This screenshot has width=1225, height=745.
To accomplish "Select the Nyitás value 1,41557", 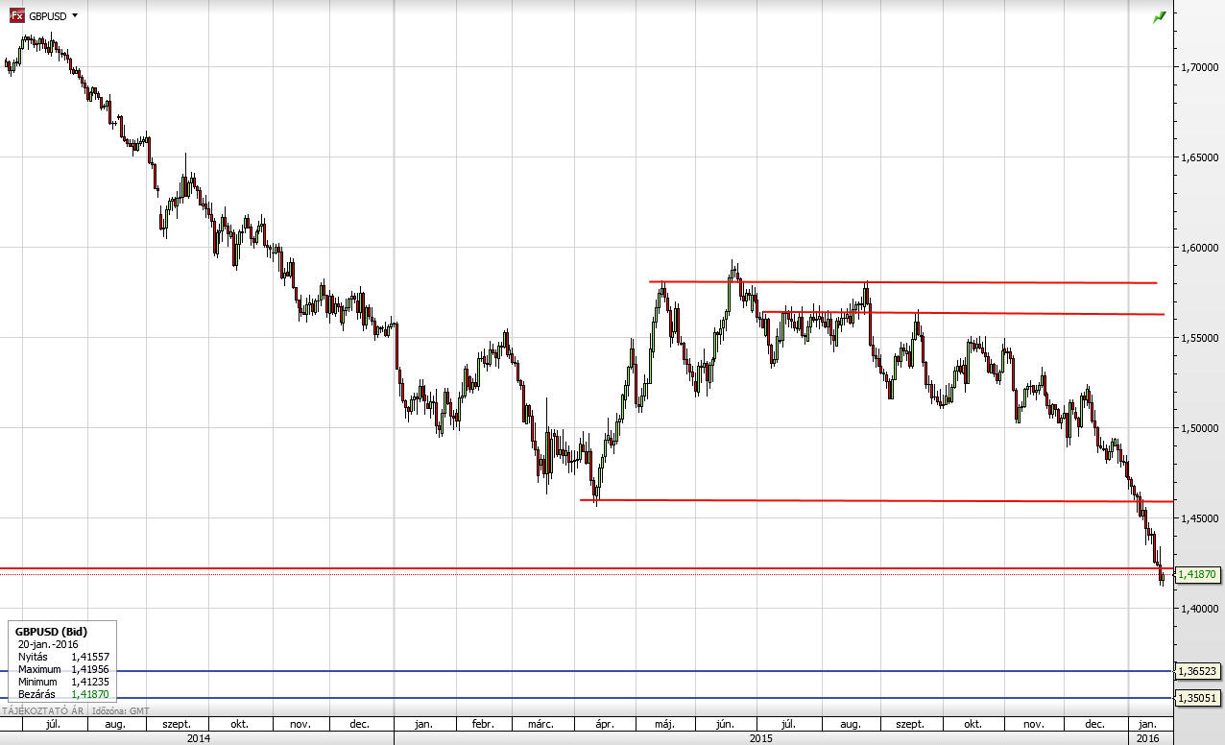I will click(90, 657).
